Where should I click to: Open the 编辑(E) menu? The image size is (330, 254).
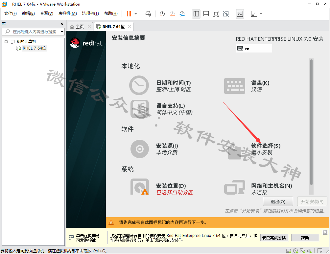point(28,13)
